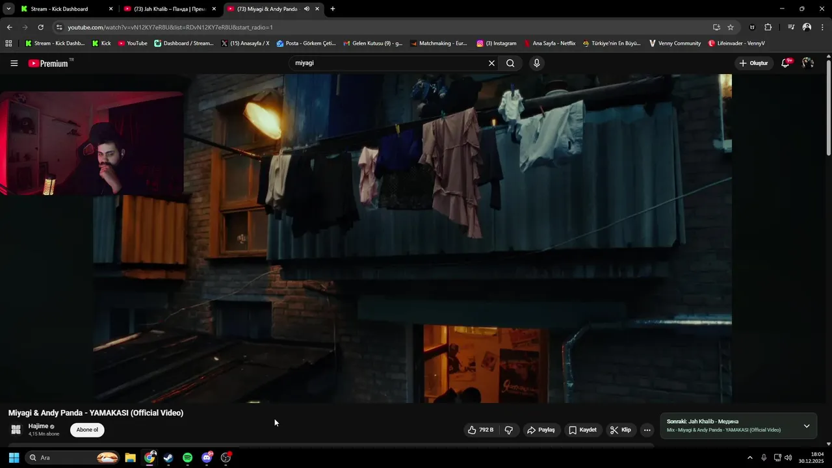832x468 pixels.
Task: Open the Anasayfa / X bookmark
Action: point(245,44)
